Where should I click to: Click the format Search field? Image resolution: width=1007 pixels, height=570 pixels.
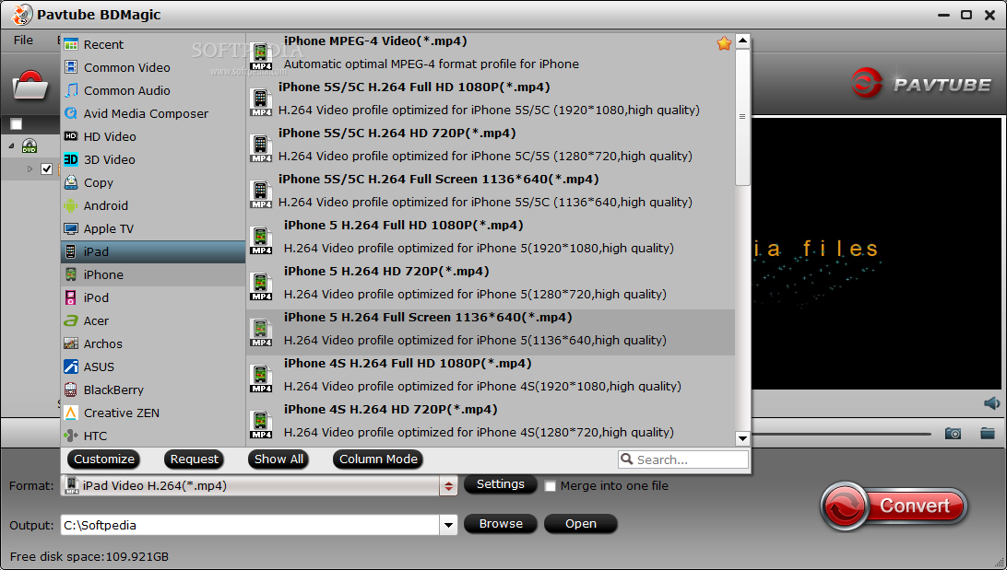click(x=683, y=459)
